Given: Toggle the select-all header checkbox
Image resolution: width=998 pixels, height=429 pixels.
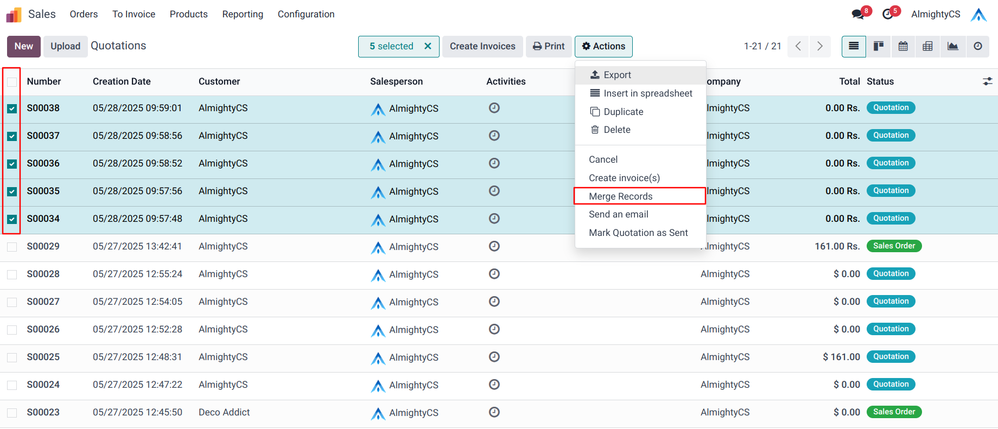Looking at the screenshot, I should [x=12, y=82].
